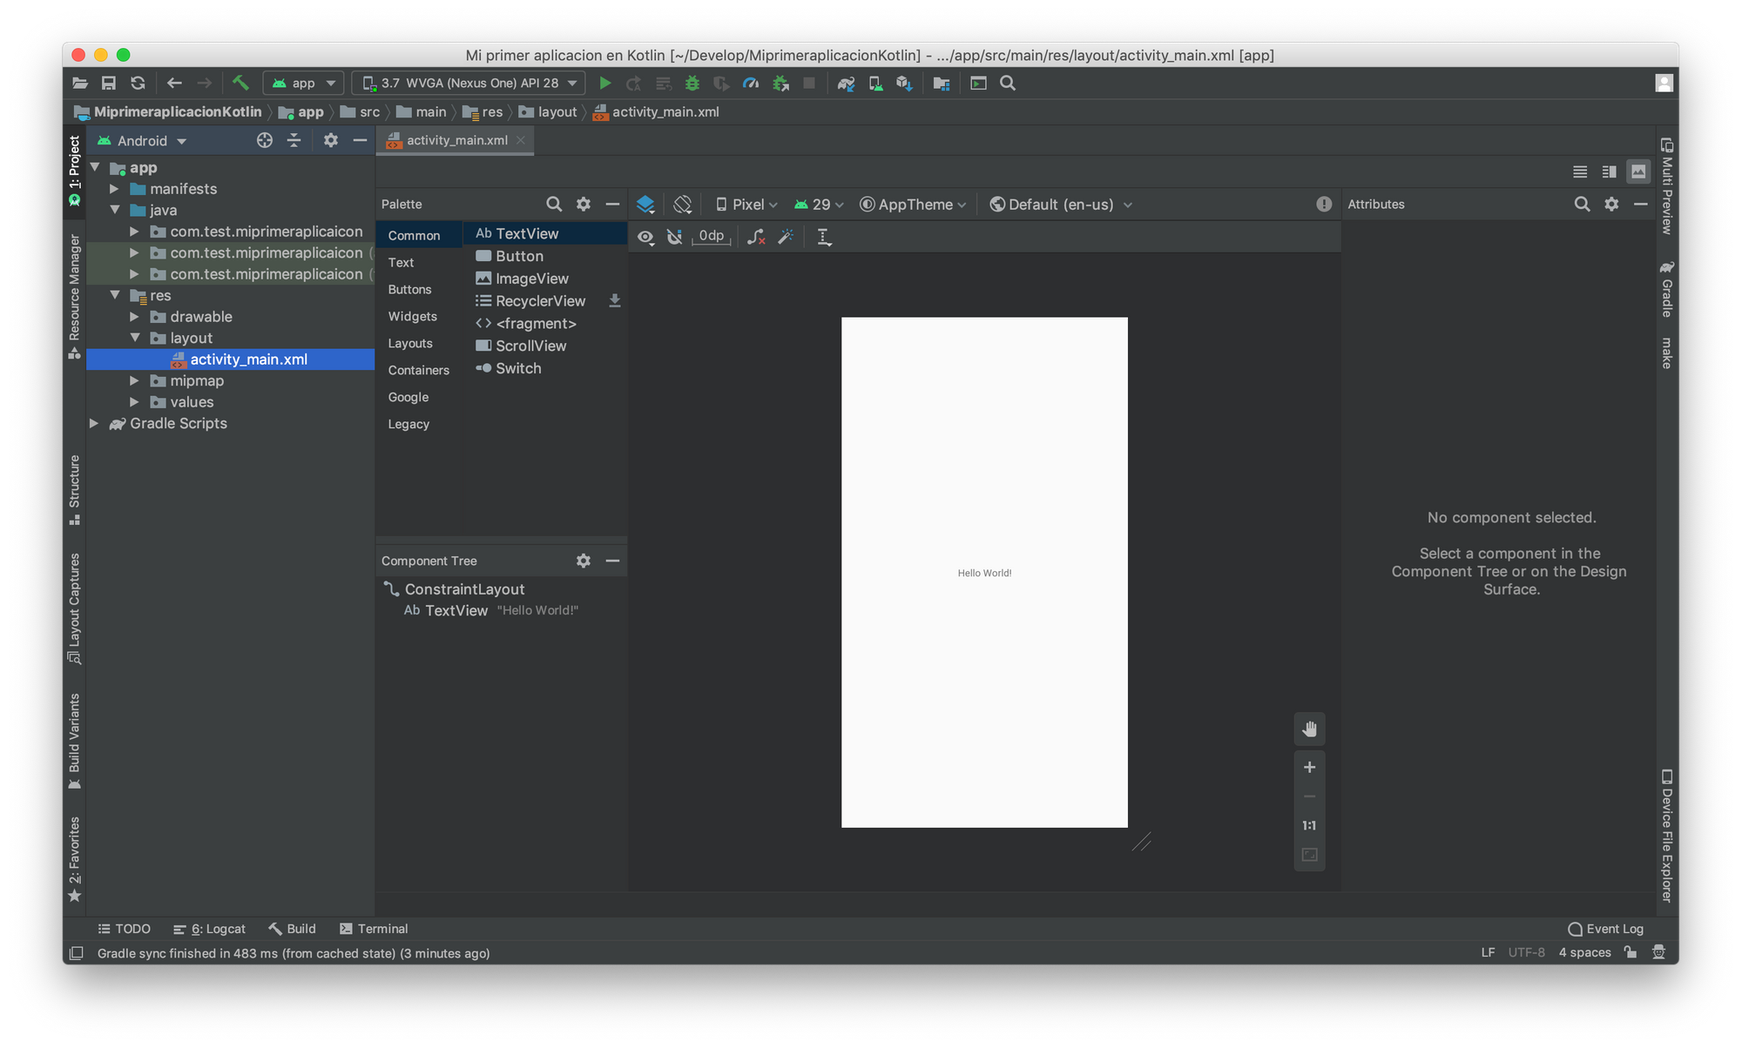Zoom in with the plus button
Image resolution: width=1742 pixels, height=1048 pixels.
tap(1309, 768)
